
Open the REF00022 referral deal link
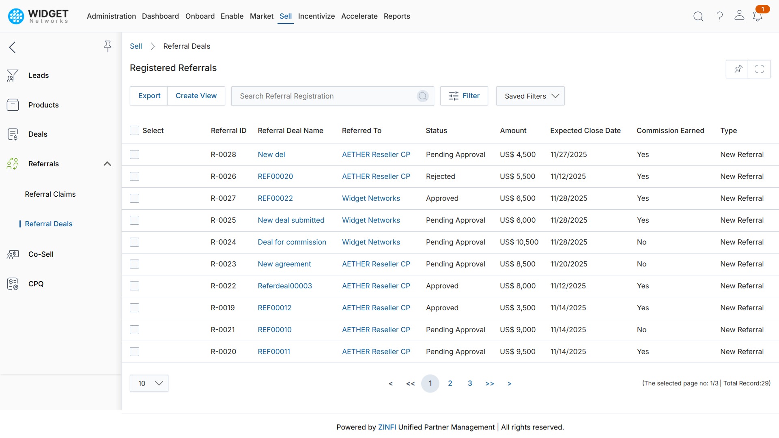point(275,198)
